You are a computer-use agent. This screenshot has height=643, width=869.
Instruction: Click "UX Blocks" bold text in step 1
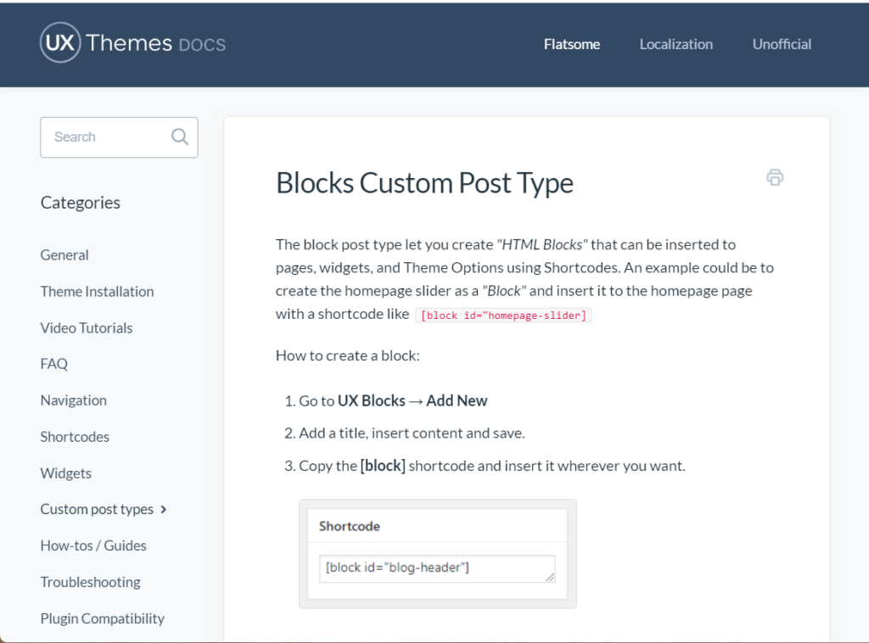click(372, 400)
